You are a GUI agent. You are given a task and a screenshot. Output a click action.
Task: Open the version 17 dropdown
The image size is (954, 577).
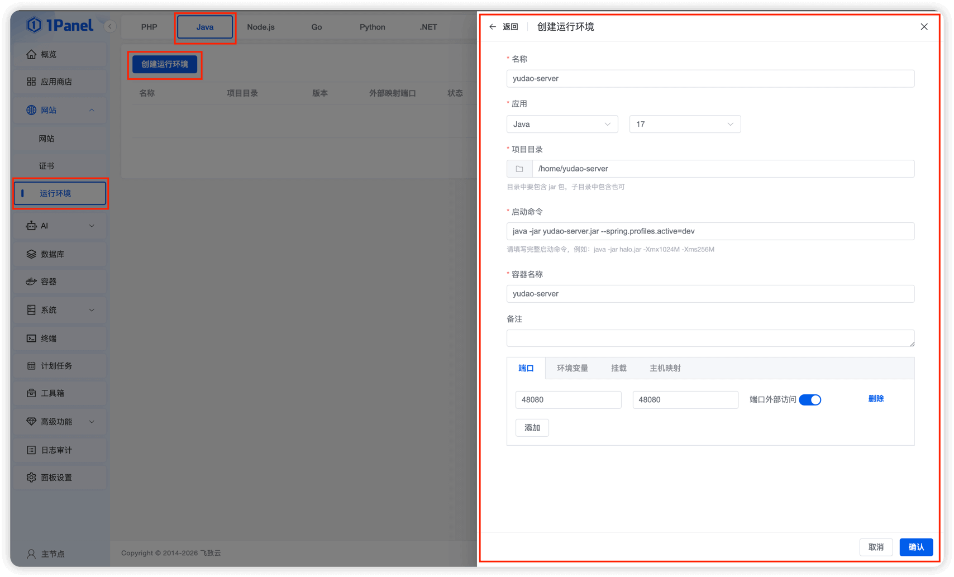point(685,124)
